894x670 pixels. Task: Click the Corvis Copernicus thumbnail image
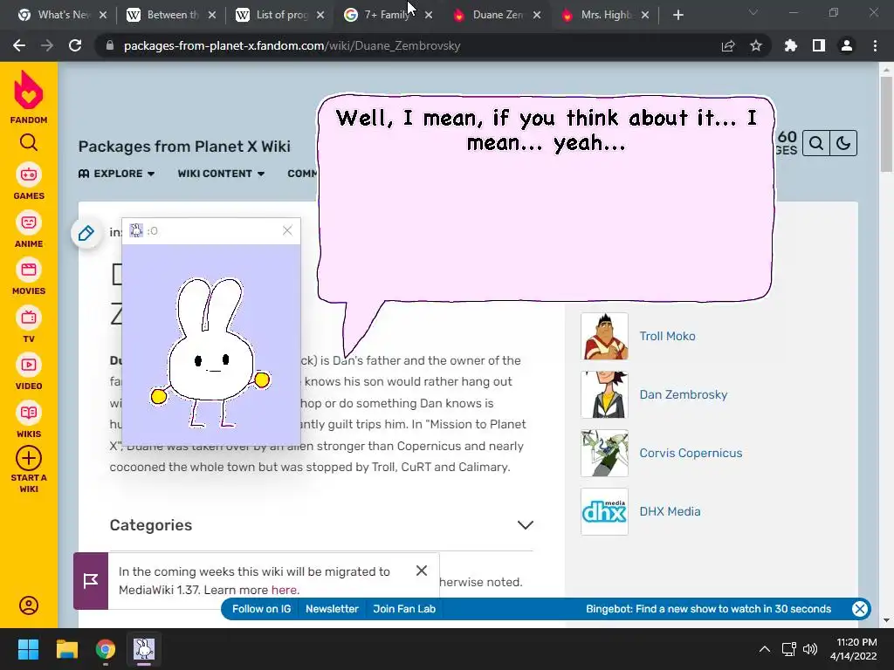click(604, 453)
